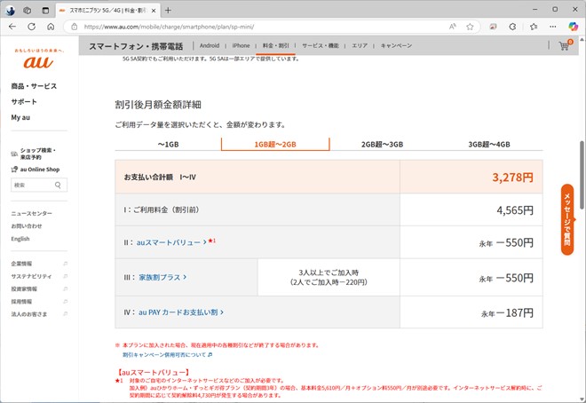Click the メッセージで質問 chat button
The image size is (586, 403).
[x=567, y=219]
